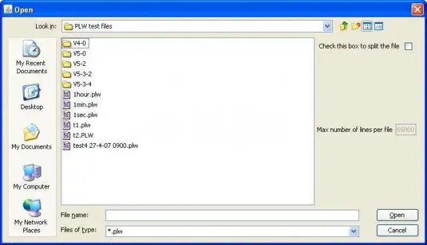Image resolution: width=427 pixels, height=245 pixels.
Task: Open My Computer location
Action: (x=31, y=176)
